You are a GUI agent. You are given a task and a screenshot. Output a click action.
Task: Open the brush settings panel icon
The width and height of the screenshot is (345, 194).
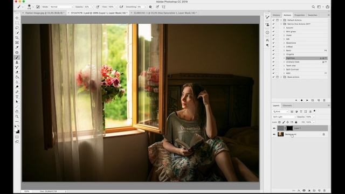(x=38, y=7)
